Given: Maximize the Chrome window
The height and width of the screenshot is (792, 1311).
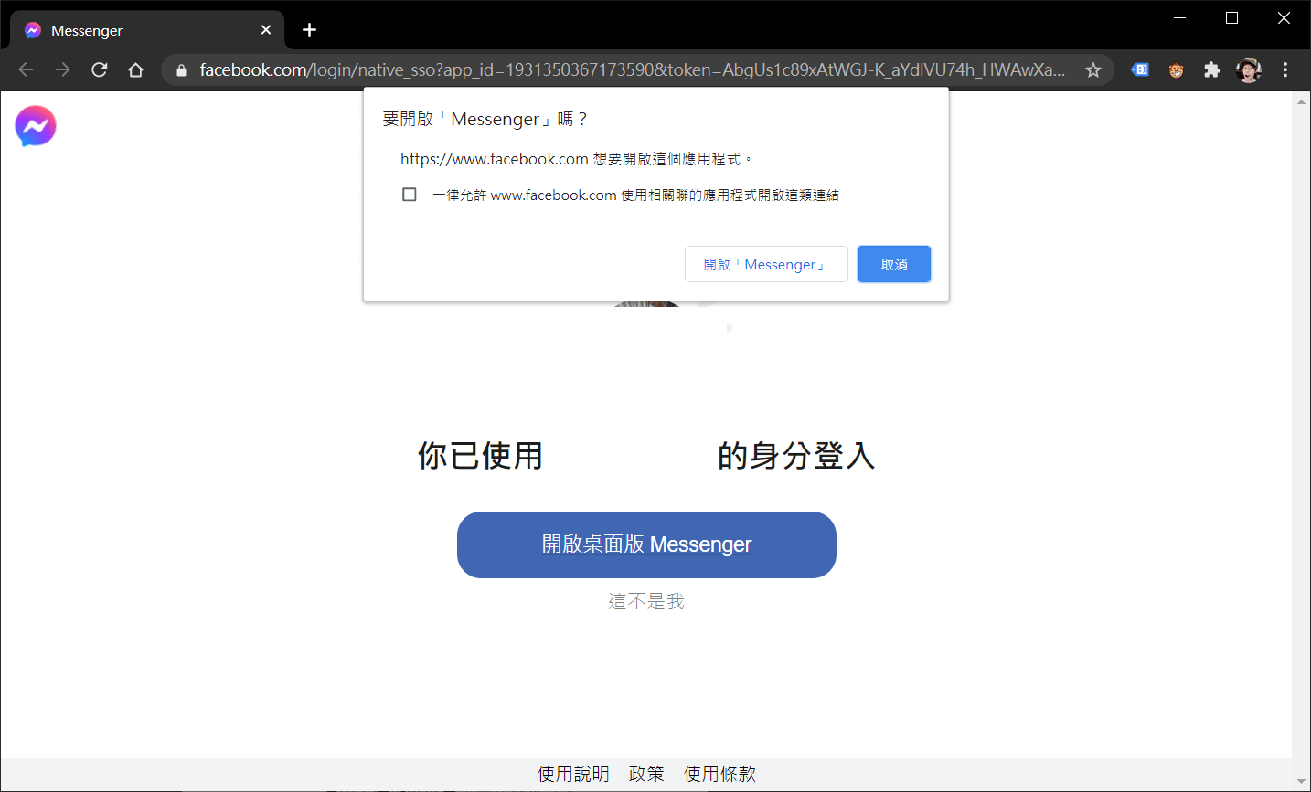Looking at the screenshot, I should click(x=1231, y=18).
